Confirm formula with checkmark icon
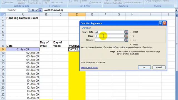 point(36,10)
